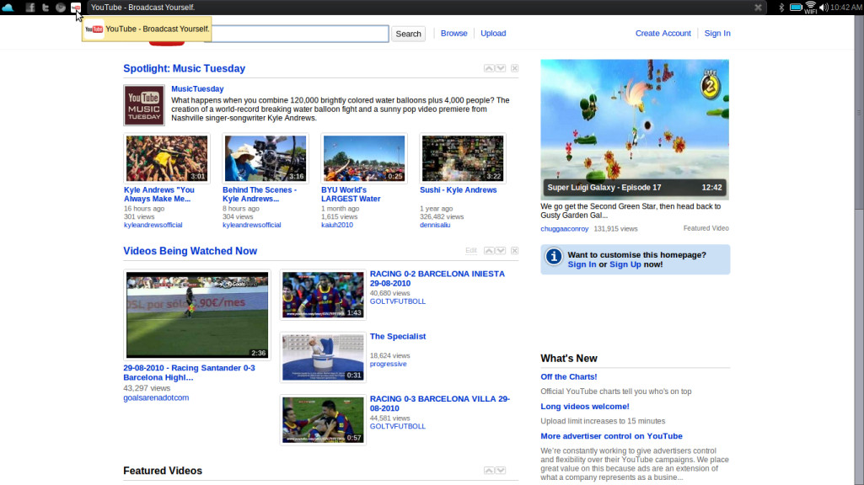The image size is (864, 485).
Task: Open the Upload page
Action: (x=493, y=33)
